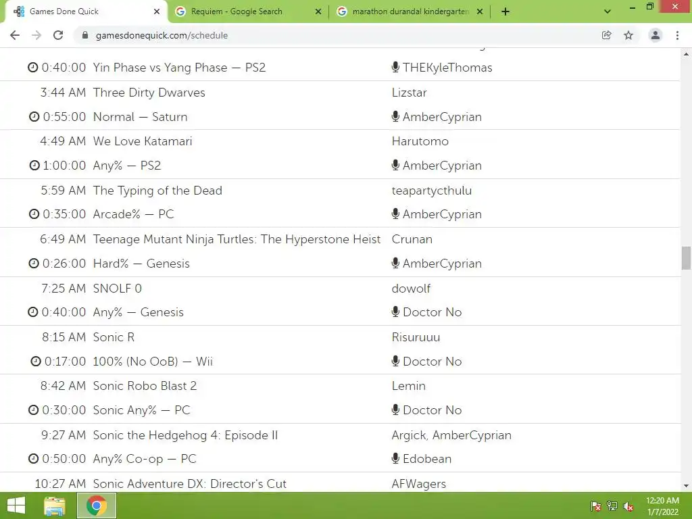Close the Games Done Quick tab
This screenshot has height=519, width=692.
[x=157, y=11]
